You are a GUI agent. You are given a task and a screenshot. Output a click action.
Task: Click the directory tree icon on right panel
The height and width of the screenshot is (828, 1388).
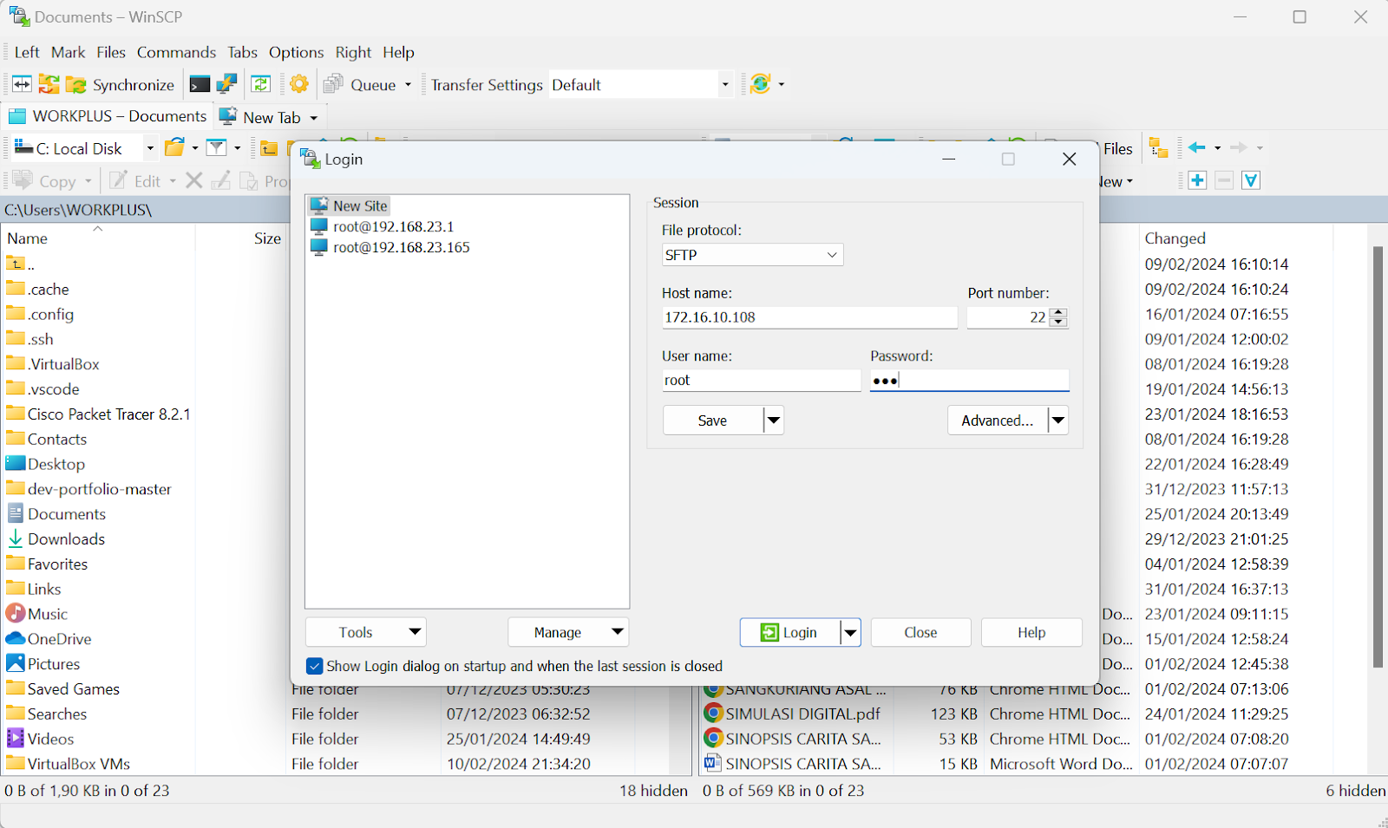coord(1158,147)
